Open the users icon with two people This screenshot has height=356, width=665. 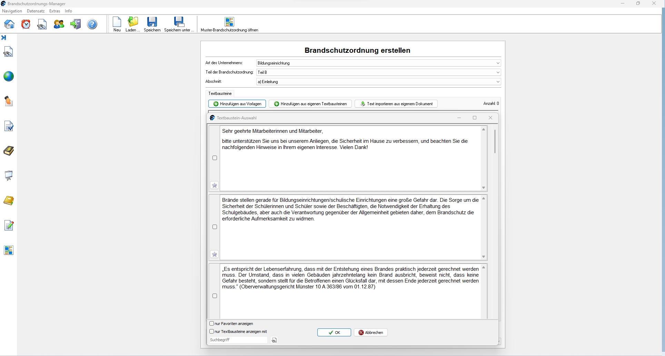(59, 24)
